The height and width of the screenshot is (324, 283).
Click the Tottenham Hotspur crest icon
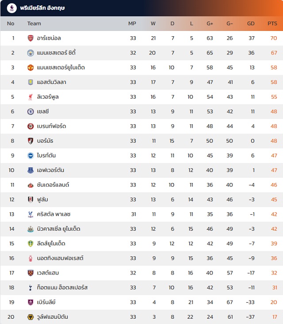tap(30, 288)
